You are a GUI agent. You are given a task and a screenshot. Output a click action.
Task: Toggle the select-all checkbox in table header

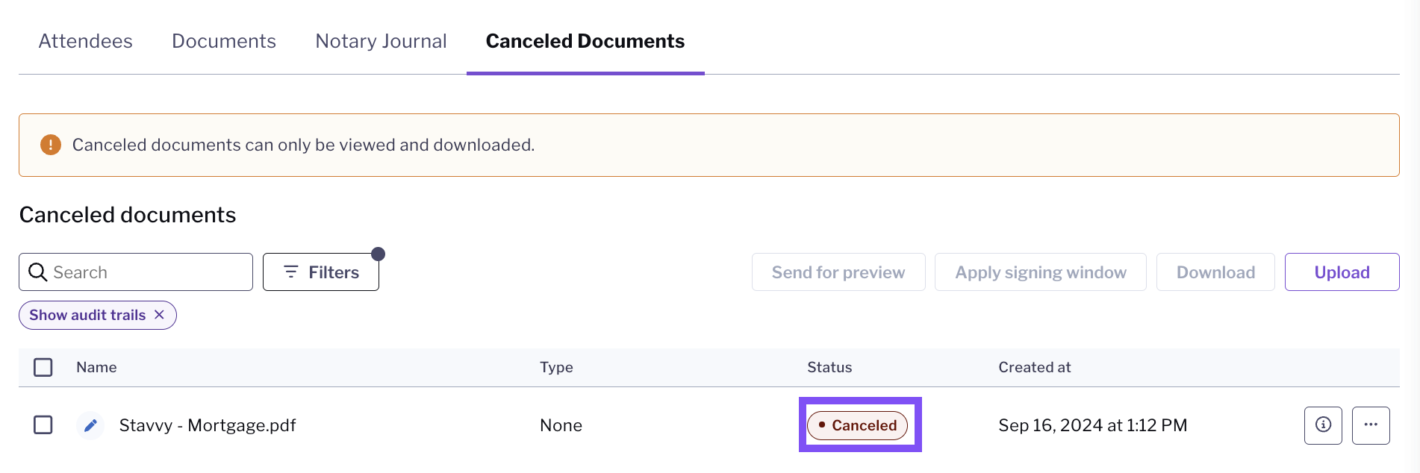43,367
